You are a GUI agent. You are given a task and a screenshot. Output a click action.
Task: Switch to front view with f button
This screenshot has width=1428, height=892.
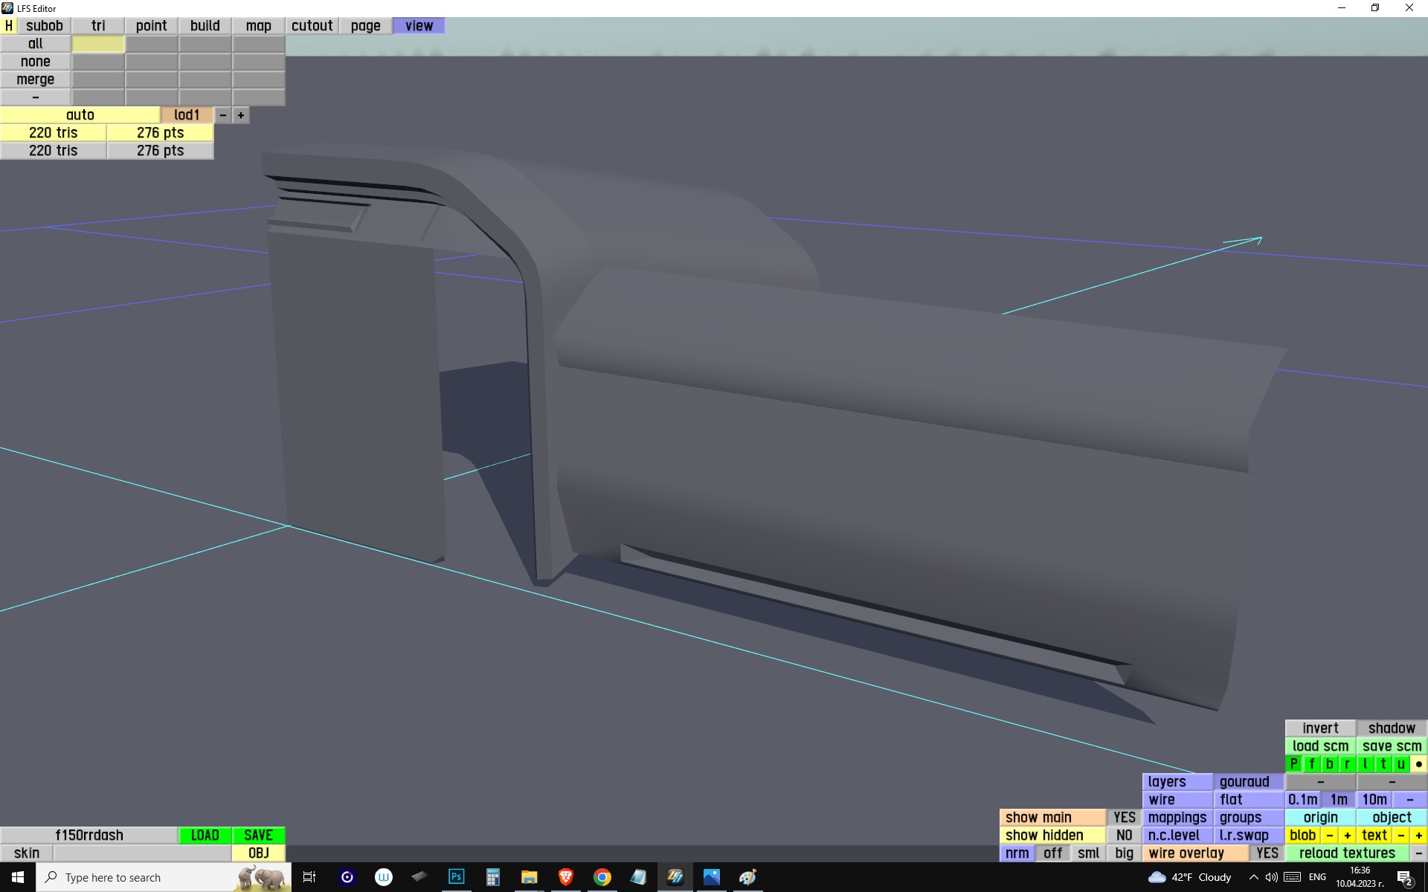[x=1311, y=764]
